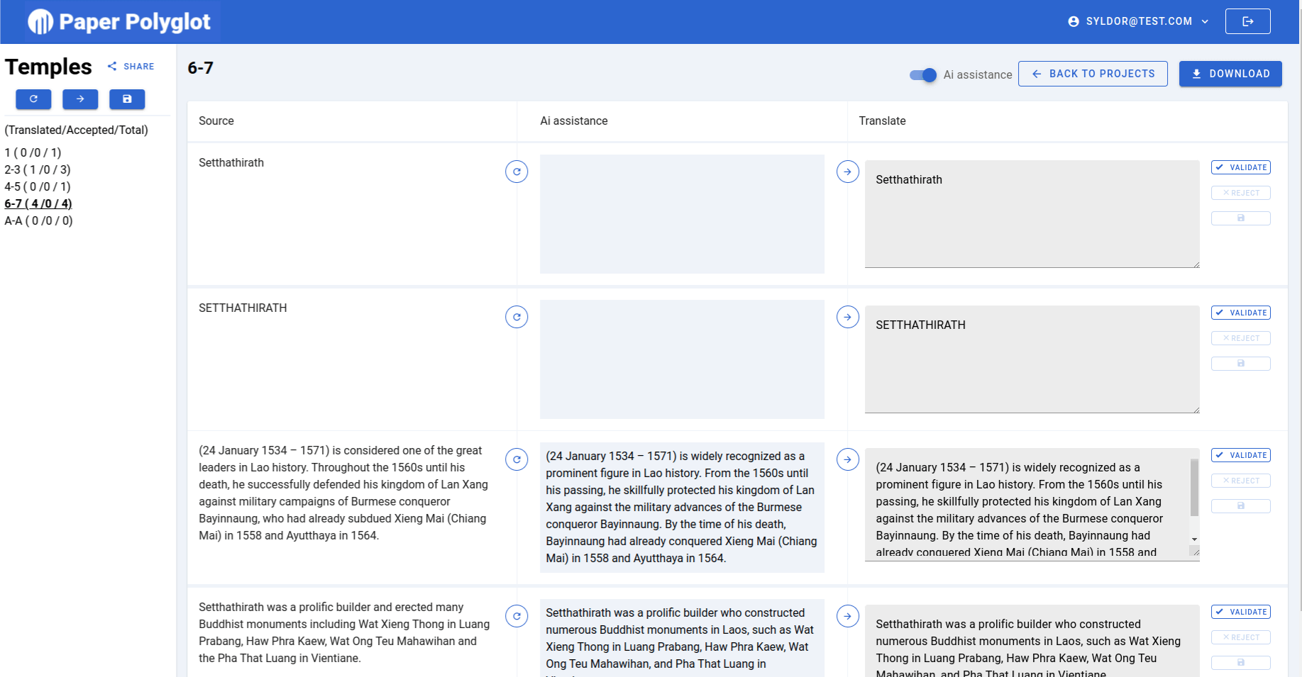
Task: Click the save icon under Temples title
Action: (127, 99)
